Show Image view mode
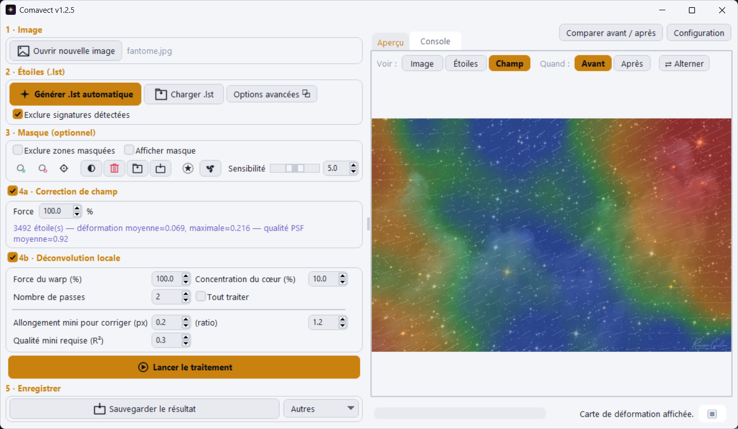The width and height of the screenshot is (738, 429). tap(422, 63)
